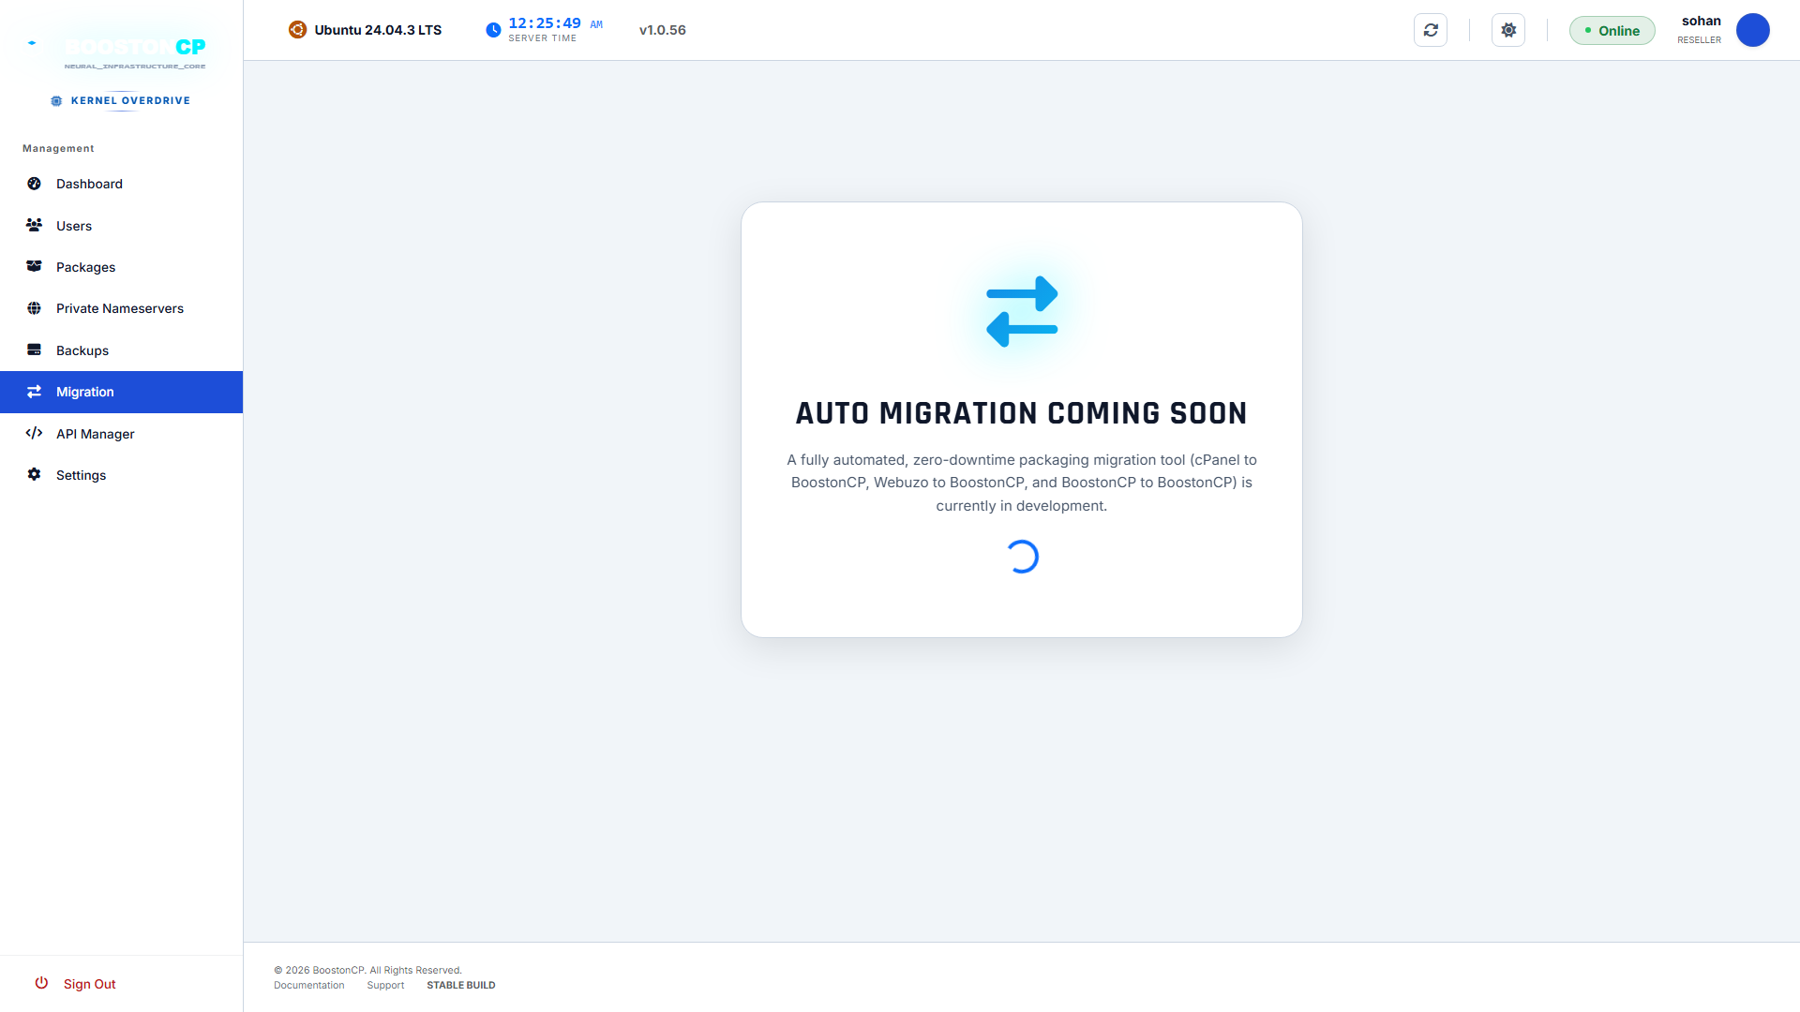Open the Private Nameservers menu item
The height and width of the screenshot is (1012, 1800).
pos(122,308)
